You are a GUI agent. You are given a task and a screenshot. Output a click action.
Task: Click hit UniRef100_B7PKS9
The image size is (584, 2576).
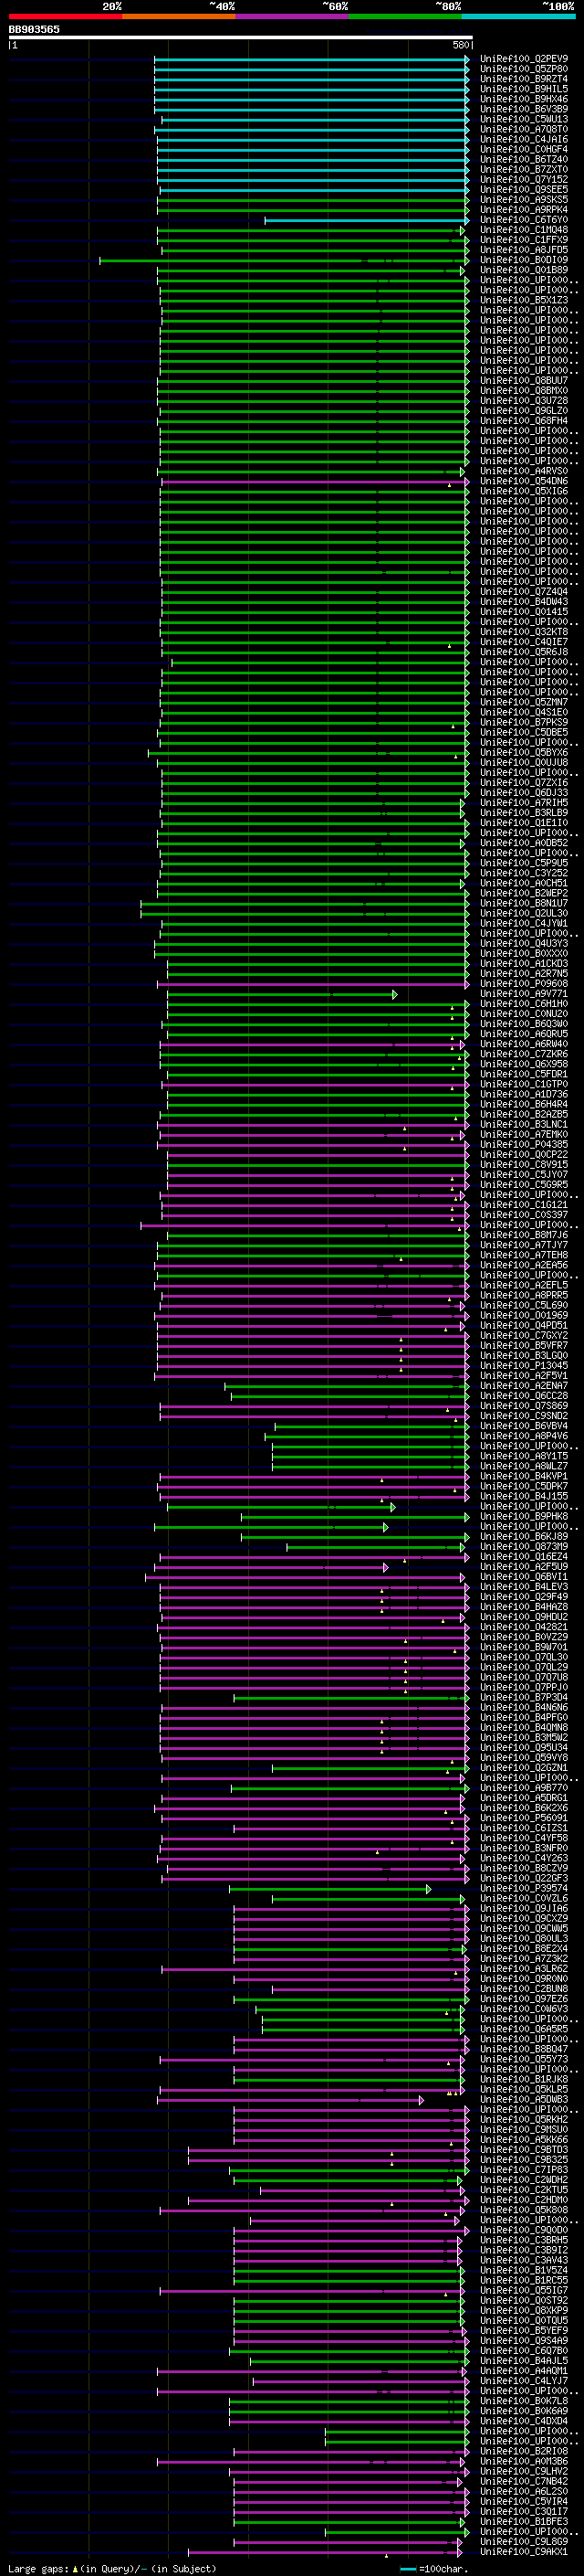[524, 722]
